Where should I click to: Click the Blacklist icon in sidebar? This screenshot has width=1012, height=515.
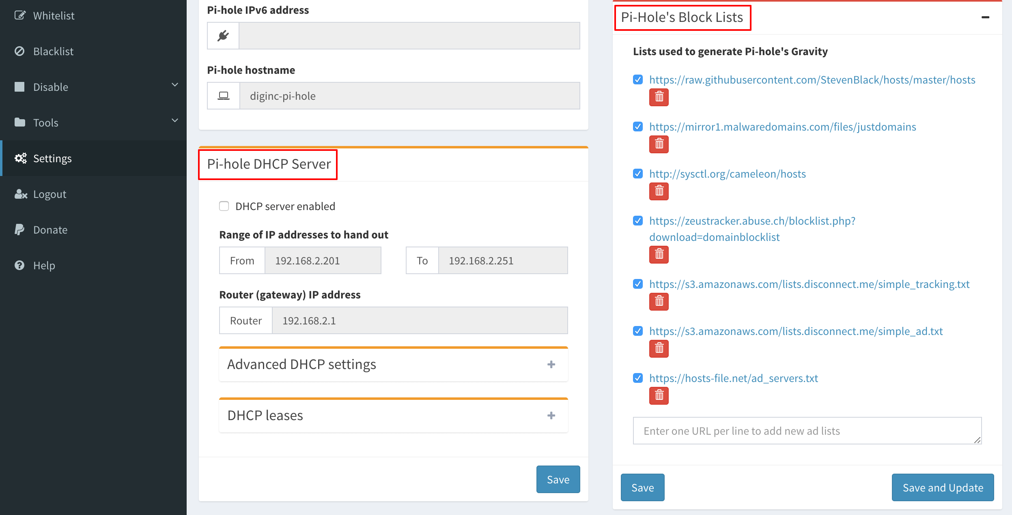[20, 51]
